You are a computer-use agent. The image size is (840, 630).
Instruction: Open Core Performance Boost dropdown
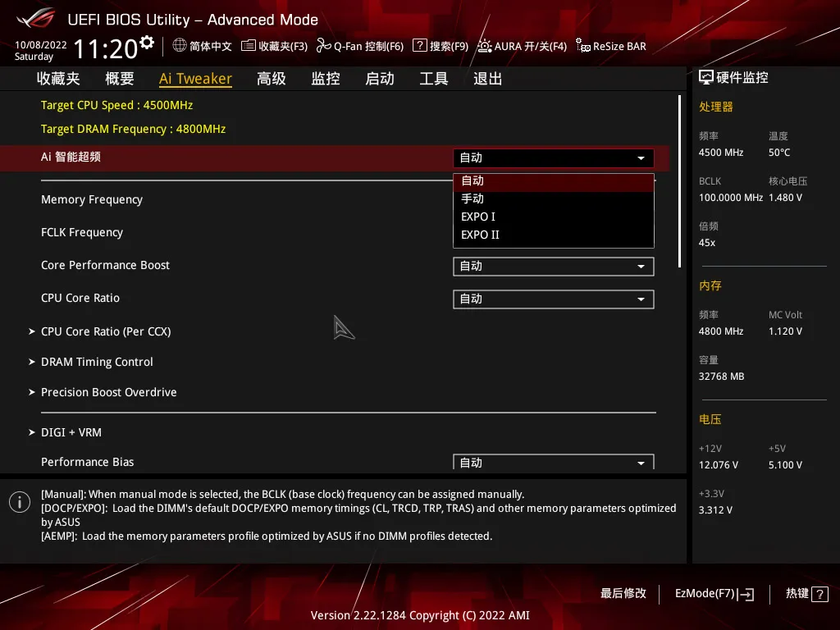click(x=554, y=267)
